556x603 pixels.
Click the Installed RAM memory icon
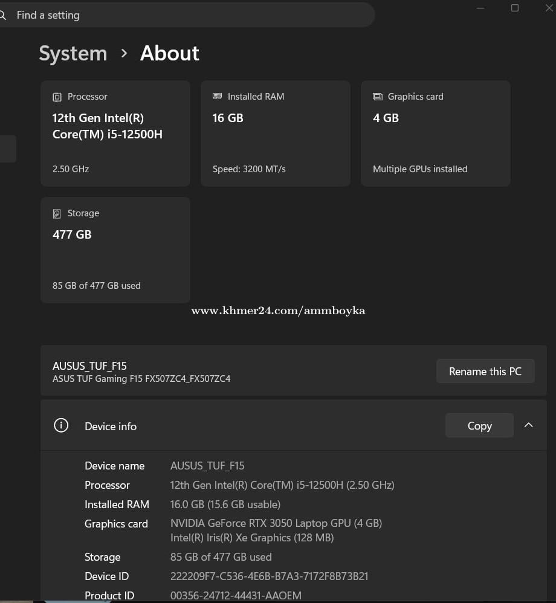point(217,96)
